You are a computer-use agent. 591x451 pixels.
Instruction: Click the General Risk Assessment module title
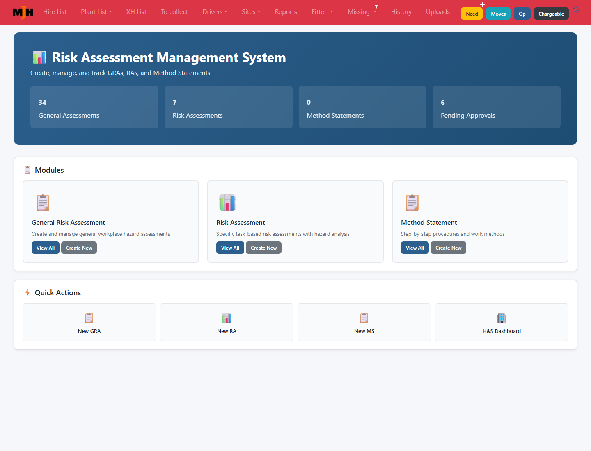click(x=68, y=222)
